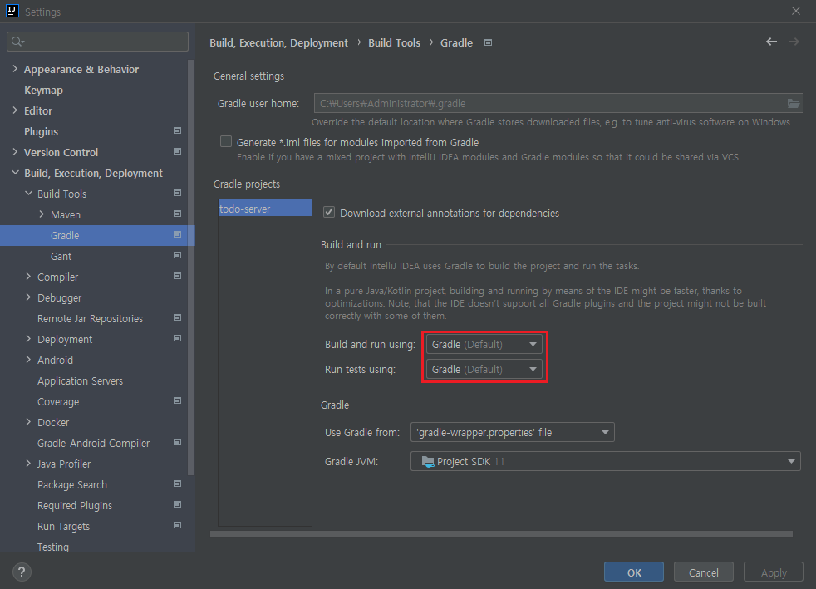Click the project icon on the Gradle tree row
Image resolution: width=816 pixels, height=589 pixels.
click(x=178, y=234)
